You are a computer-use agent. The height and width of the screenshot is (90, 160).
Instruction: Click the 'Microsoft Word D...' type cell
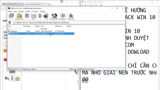coord(47,31)
